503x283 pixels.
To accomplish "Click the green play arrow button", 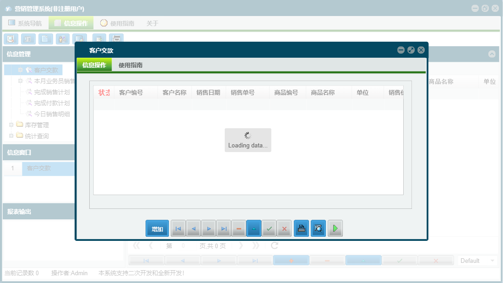I will click(x=335, y=229).
